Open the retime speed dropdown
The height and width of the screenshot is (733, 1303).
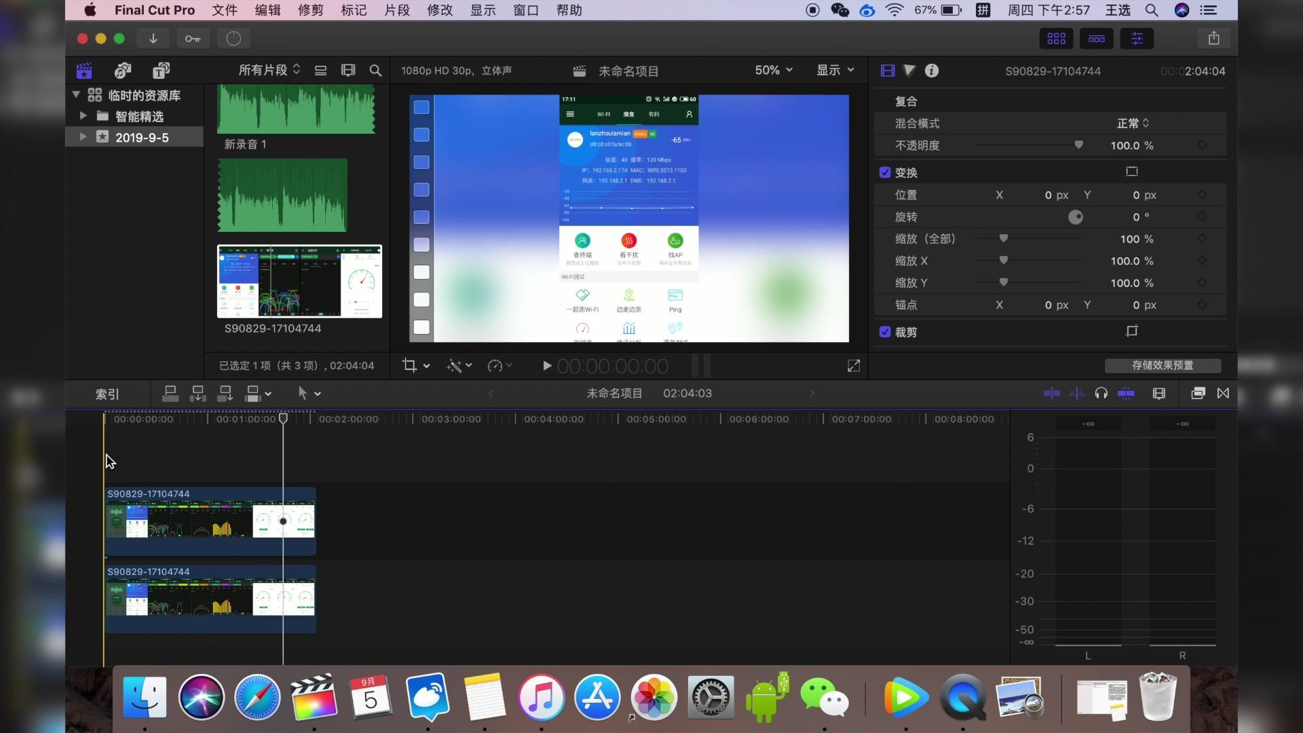500,366
